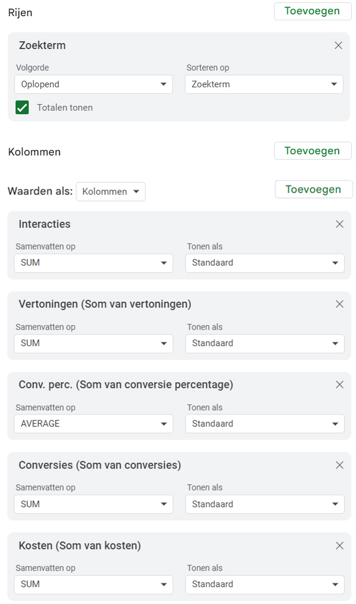Remove the Vertoningen value field
356x604 pixels.
(339, 304)
